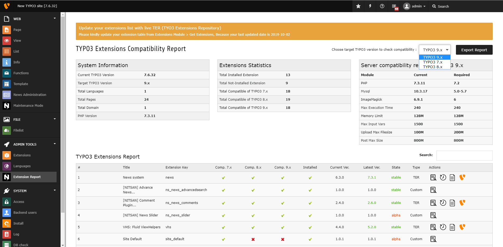The height and width of the screenshot is (247, 503).
Task: Click the TYPO3 logo in top bar
Action: [7, 6]
